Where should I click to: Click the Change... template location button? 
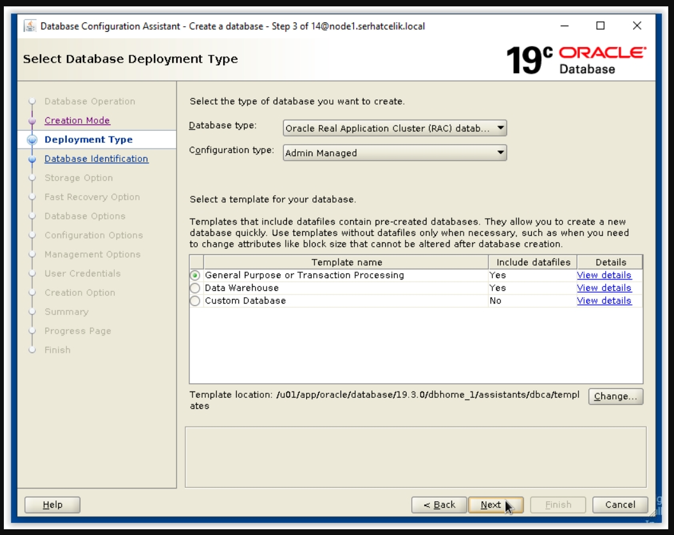click(x=615, y=396)
